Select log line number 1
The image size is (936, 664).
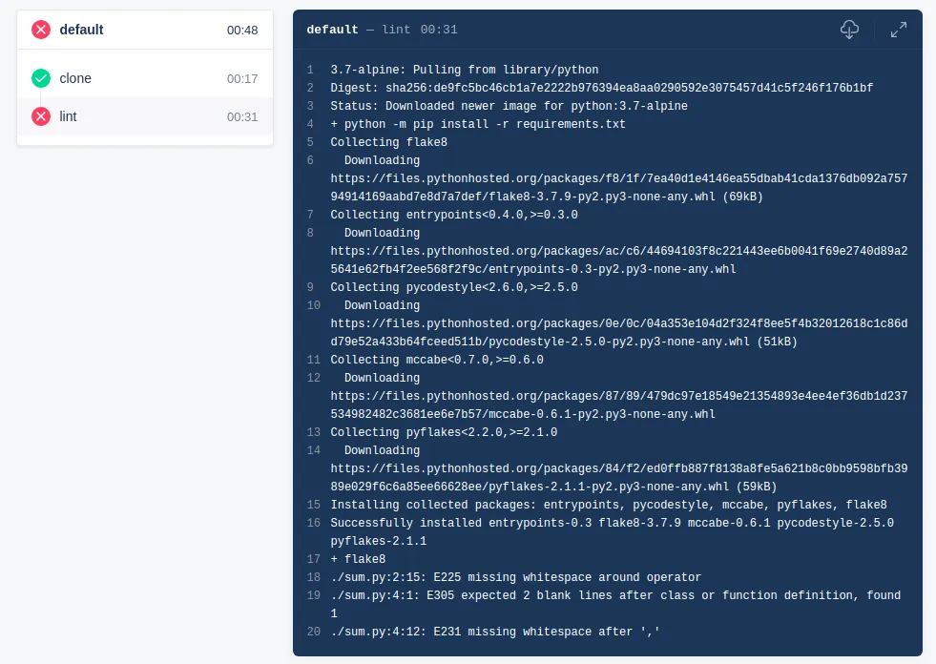(310, 70)
